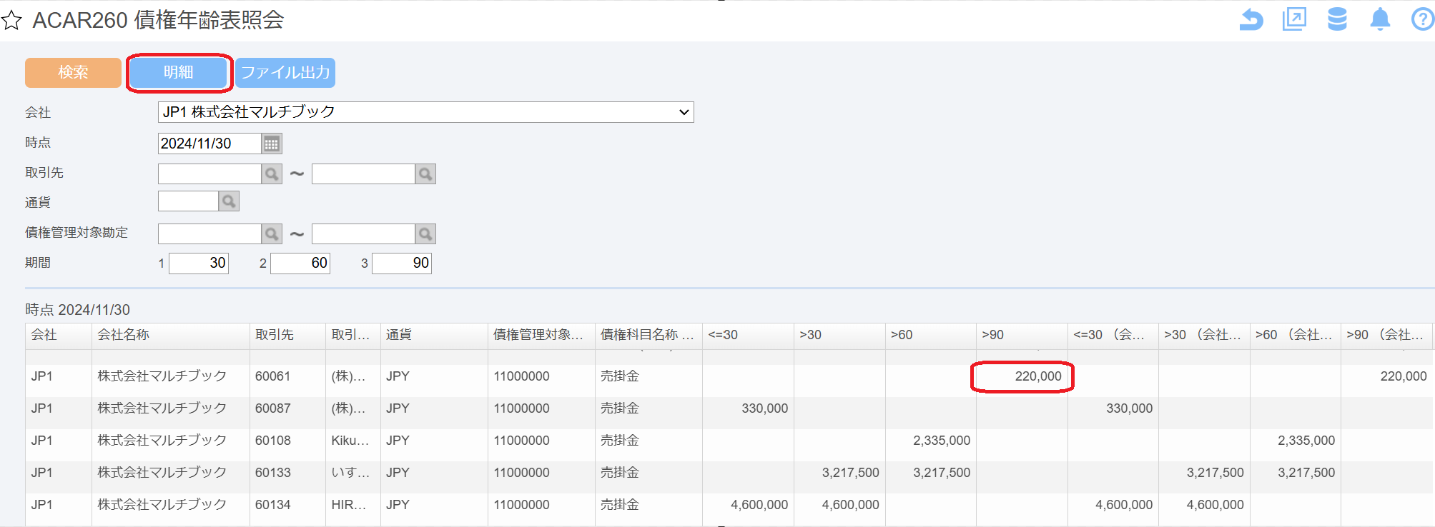Open notifications bell icon

click(x=1380, y=19)
